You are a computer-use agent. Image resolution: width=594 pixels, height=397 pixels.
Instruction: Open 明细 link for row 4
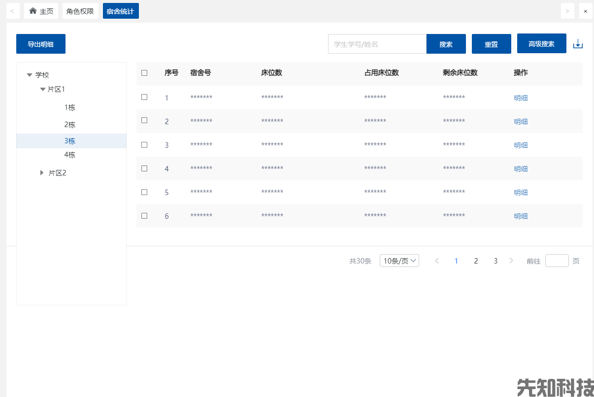[521, 168]
